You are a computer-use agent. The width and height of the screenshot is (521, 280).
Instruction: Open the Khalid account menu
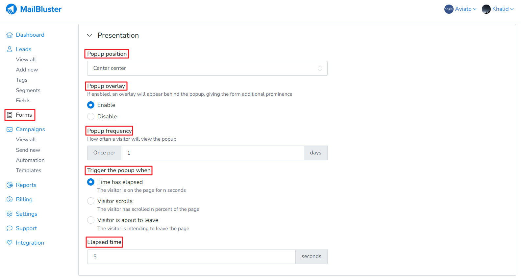point(498,9)
